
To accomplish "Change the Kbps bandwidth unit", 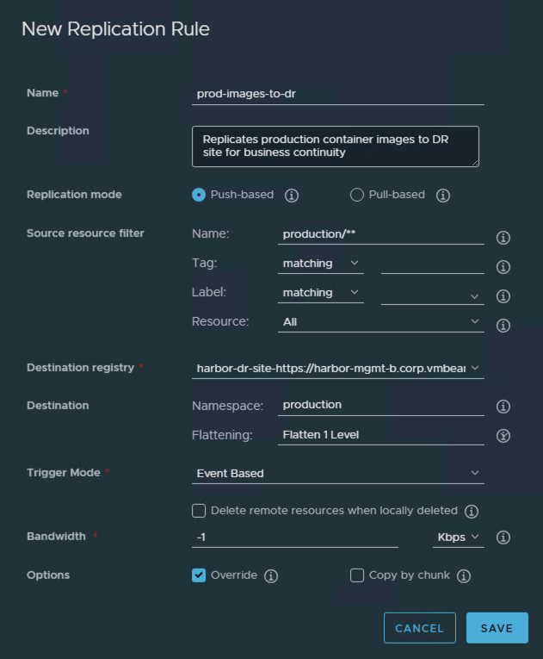I will pyautogui.click(x=459, y=537).
